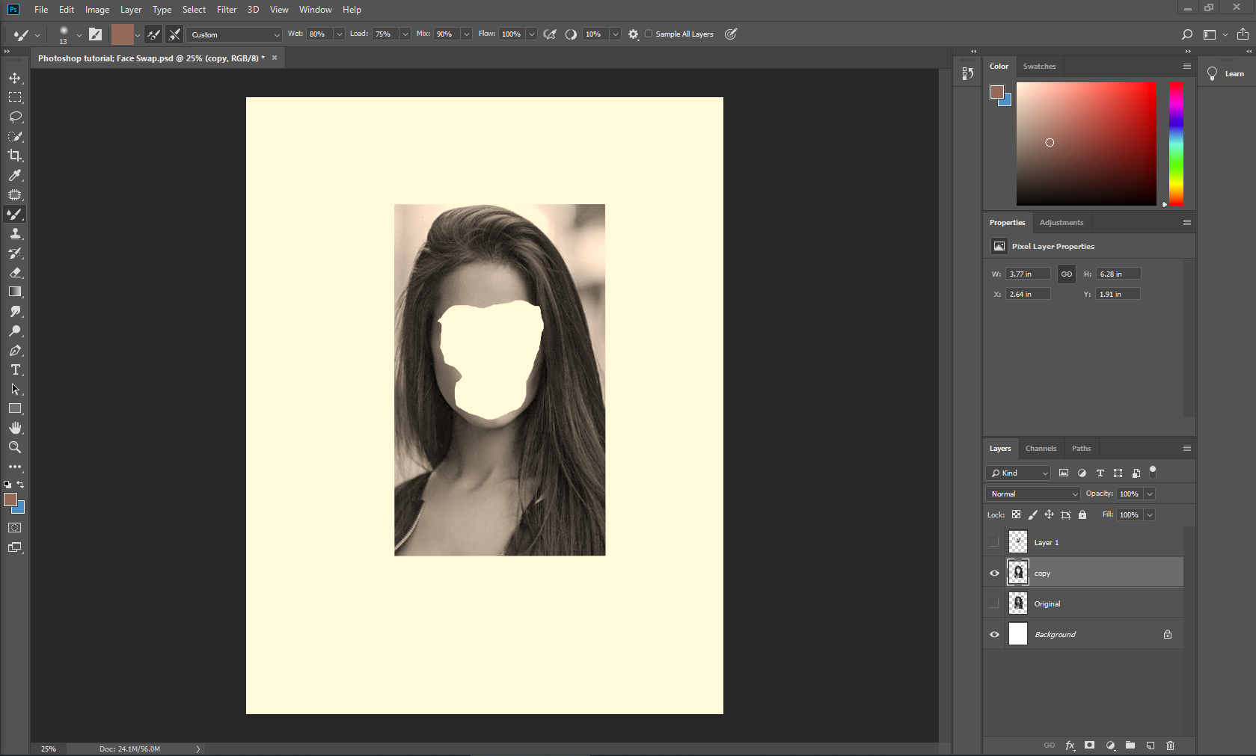Image resolution: width=1256 pixels, height=756 pixels.
Task: Select the History Brush tool
Action: click(x=15, y=253)
